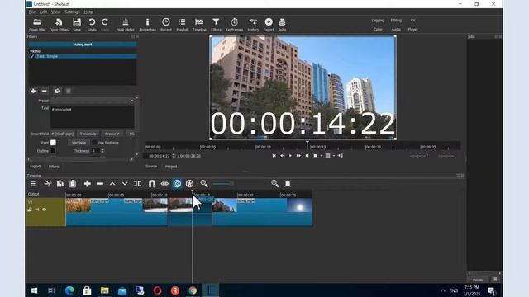Enable the Use font size checkbox

pos(94,143)
